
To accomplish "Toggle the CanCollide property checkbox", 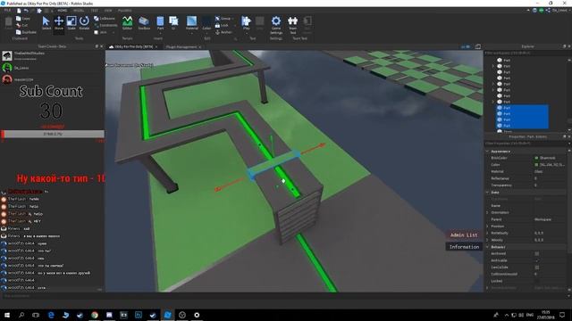I will click(536, 267).
